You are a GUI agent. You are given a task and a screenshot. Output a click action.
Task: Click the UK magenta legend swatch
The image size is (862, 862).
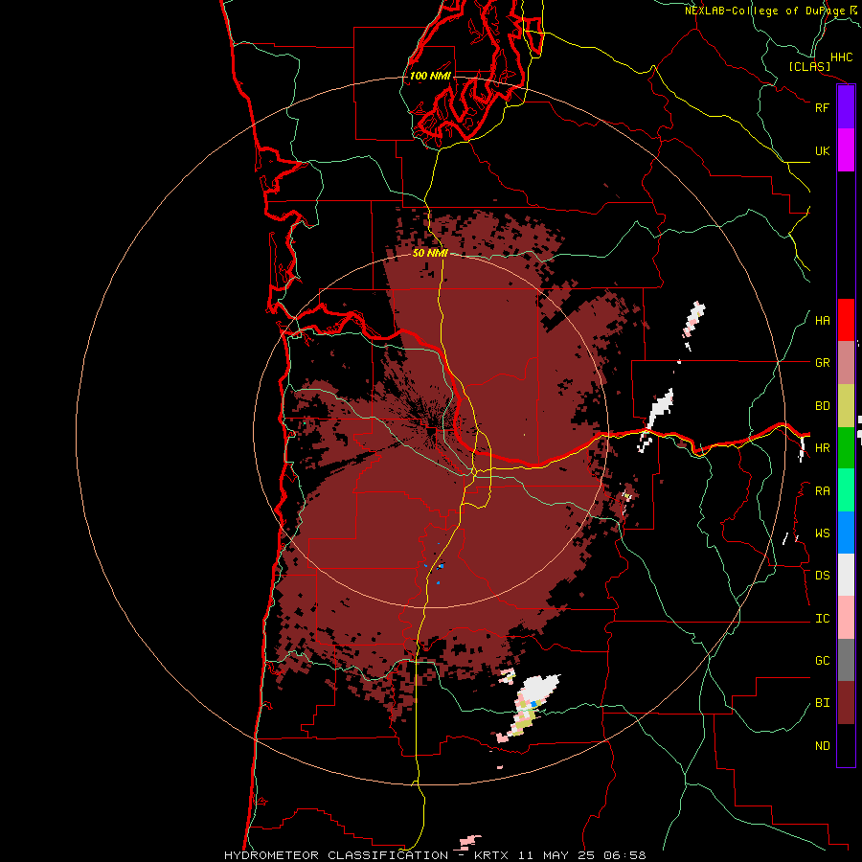tap(846, 150)
